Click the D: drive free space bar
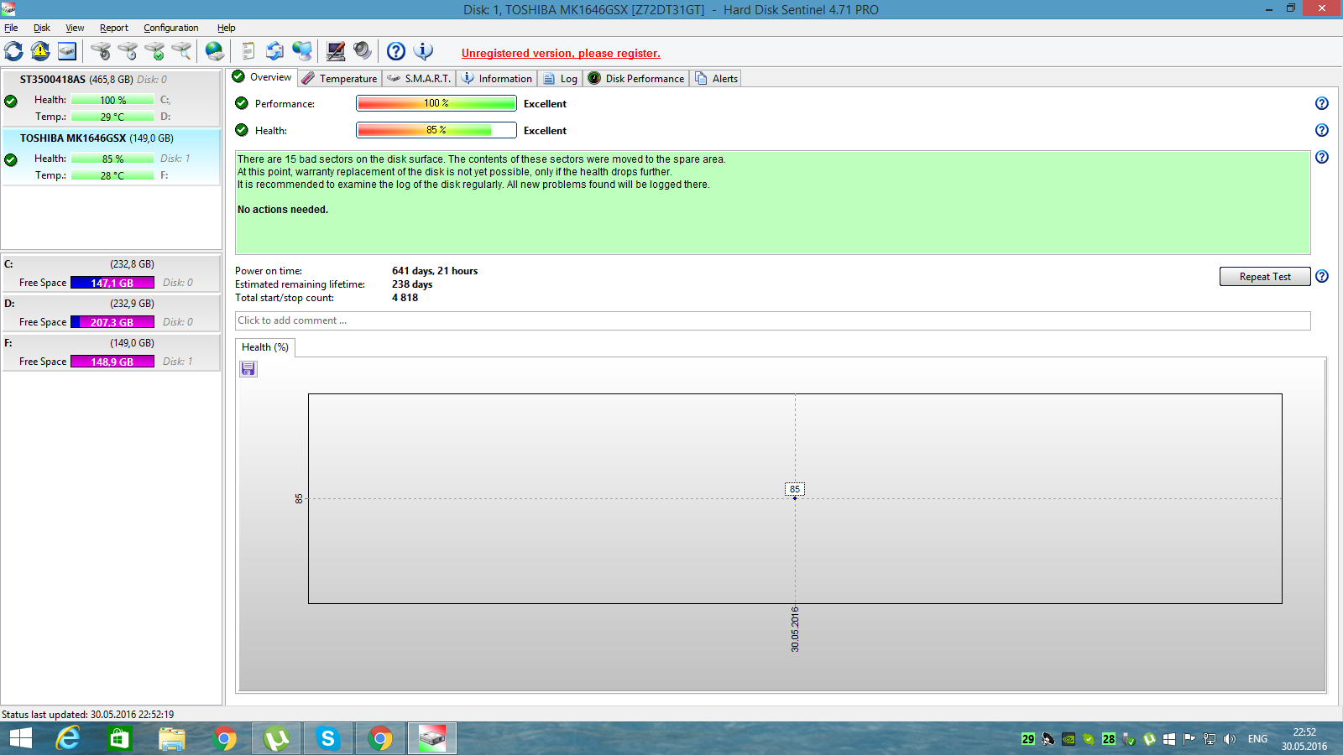The height and width of the screenshot is (755, 1343). click(112, 322)
